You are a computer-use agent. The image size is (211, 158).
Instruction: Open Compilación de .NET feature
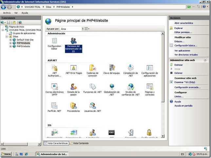[130, 71]
